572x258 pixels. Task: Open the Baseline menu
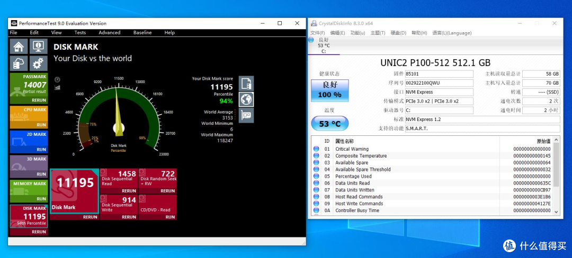point(142,32)
